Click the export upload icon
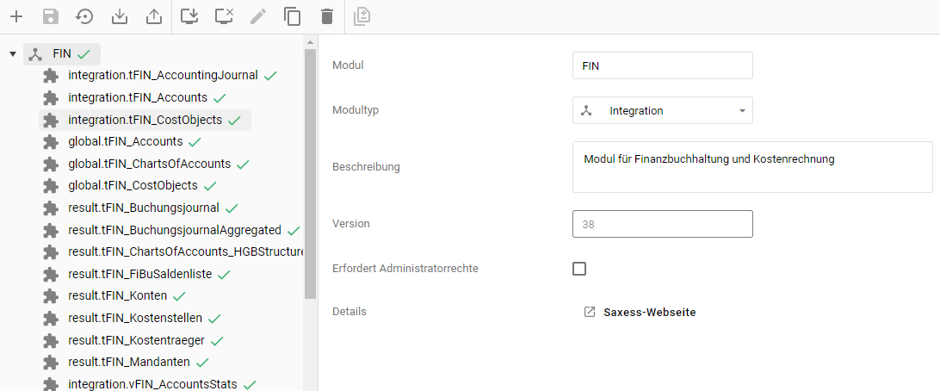This screenshot has height=391, width=940. click(153, 16)
